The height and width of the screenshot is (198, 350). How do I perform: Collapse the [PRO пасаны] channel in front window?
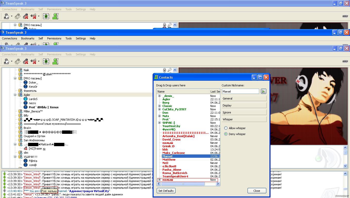pyautogui.click(x=15, y=78)
